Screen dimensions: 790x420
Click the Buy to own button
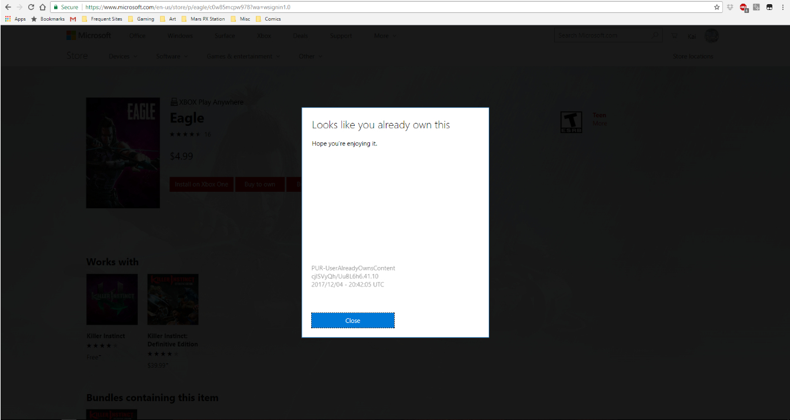click(260, 184)
